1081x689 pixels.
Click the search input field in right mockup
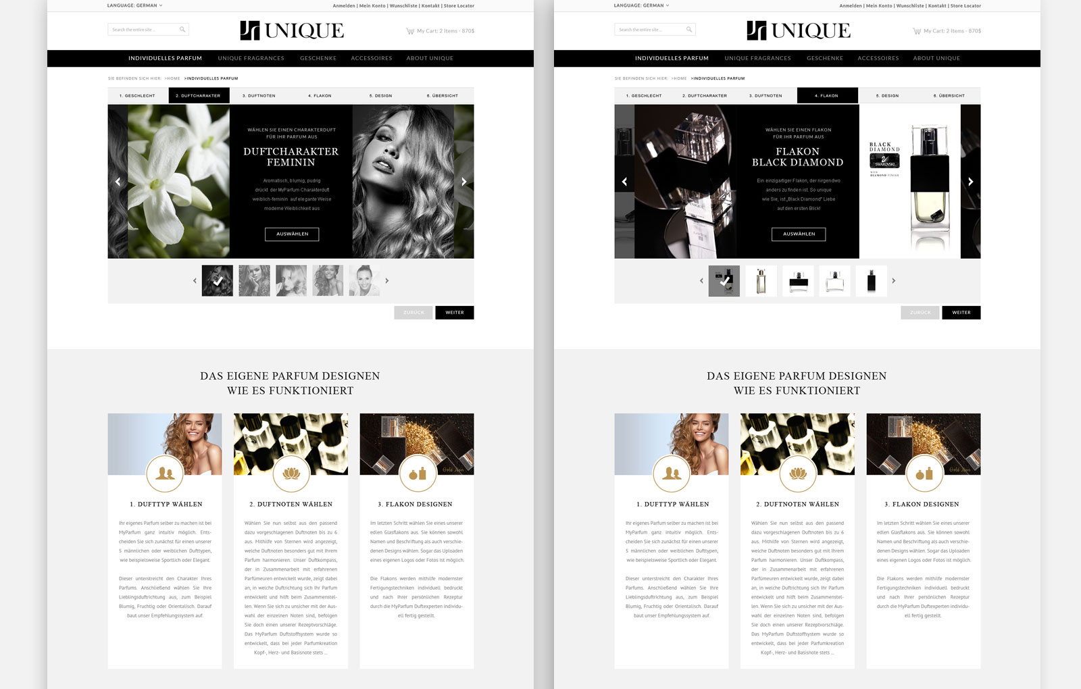click(x=650, y=30)
